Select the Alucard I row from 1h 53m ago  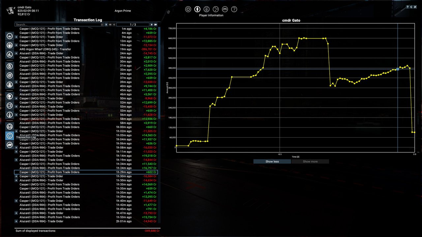pyautogui.click(x=86, y=217)
